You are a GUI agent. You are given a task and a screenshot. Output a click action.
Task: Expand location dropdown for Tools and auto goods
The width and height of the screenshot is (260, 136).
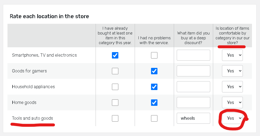(x=232, y=118)
